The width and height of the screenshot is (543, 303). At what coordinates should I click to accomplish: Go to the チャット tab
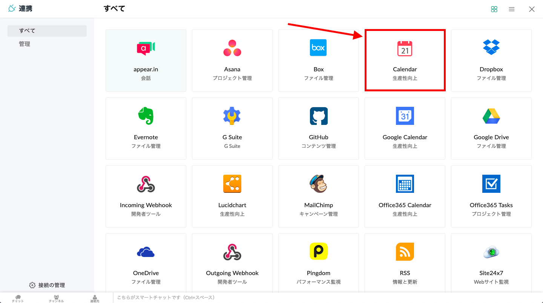pyautogui.click(x=18, y=298)
